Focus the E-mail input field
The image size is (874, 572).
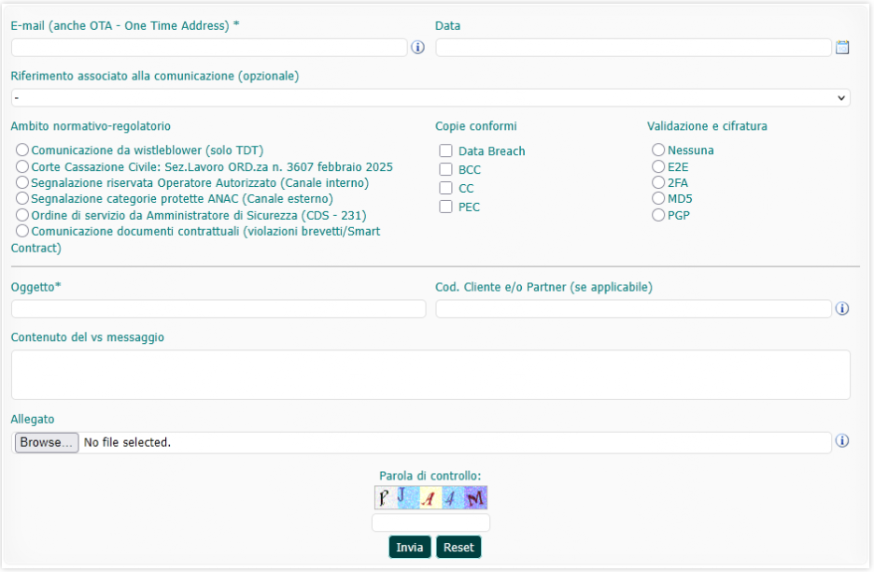pyautogui.click(x=209, y=48)
